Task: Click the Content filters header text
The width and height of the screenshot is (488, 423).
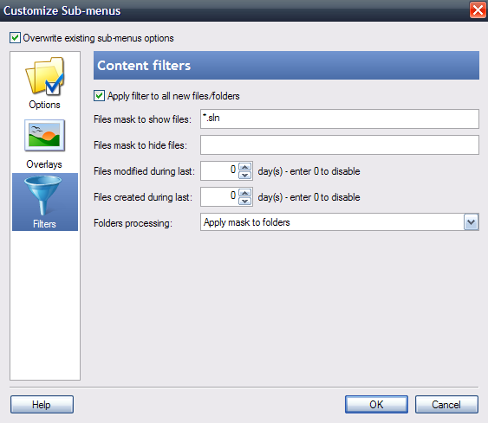Action: (x=144, y=66)
